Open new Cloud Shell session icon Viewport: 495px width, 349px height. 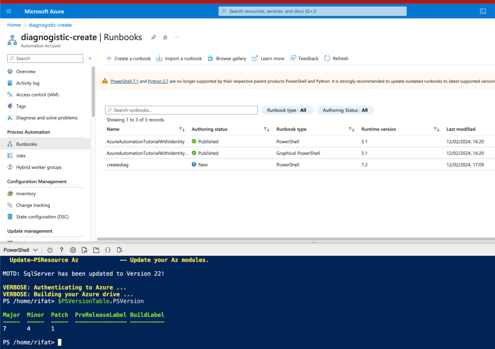[96, 250]
